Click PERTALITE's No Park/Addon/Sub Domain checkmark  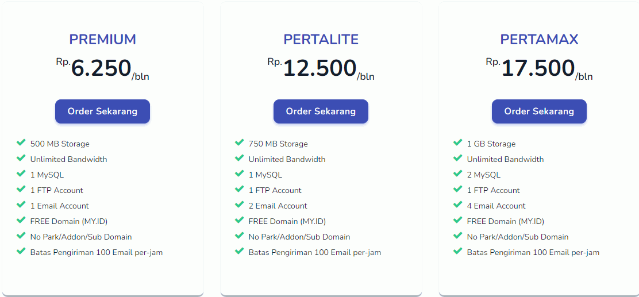pos(240,236)
